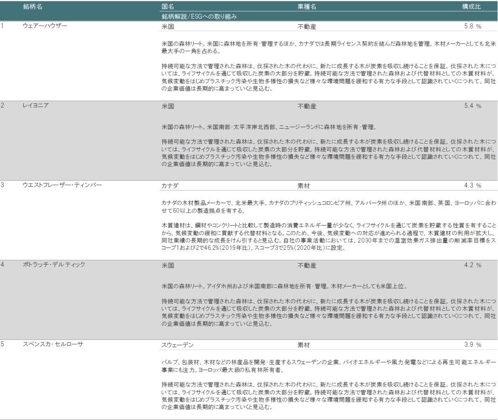498x420 pixels.
Task: Select the stock name "ウェアーハウザー"
Action: [x=45, y=26]
